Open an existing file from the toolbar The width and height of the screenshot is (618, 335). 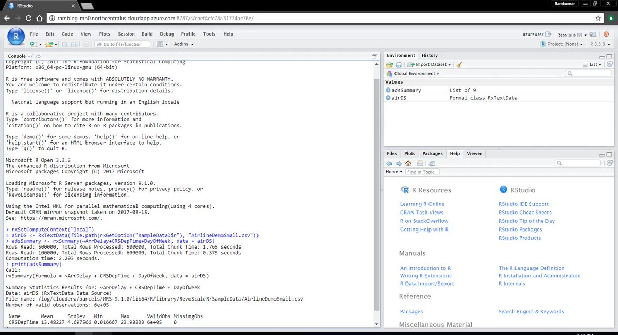tap(48, 44)
